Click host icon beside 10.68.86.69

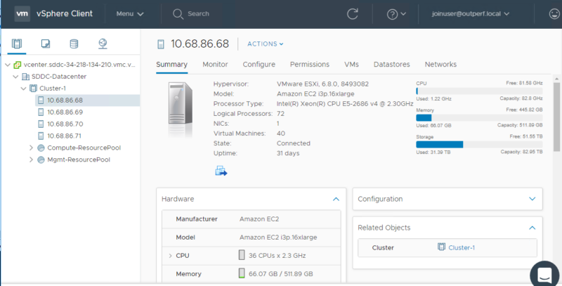tap(41, 112)
